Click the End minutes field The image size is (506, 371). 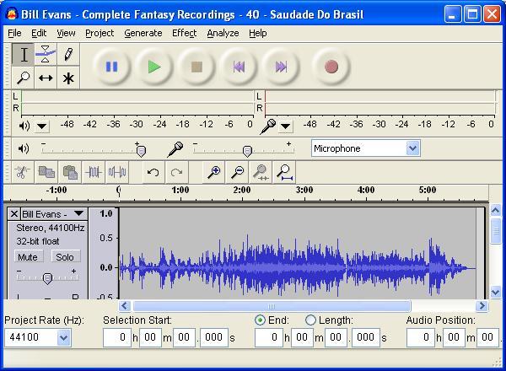tap(302, 337)
